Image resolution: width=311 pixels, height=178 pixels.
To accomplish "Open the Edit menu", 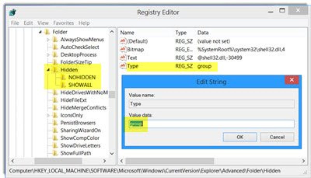I will 28,23.
